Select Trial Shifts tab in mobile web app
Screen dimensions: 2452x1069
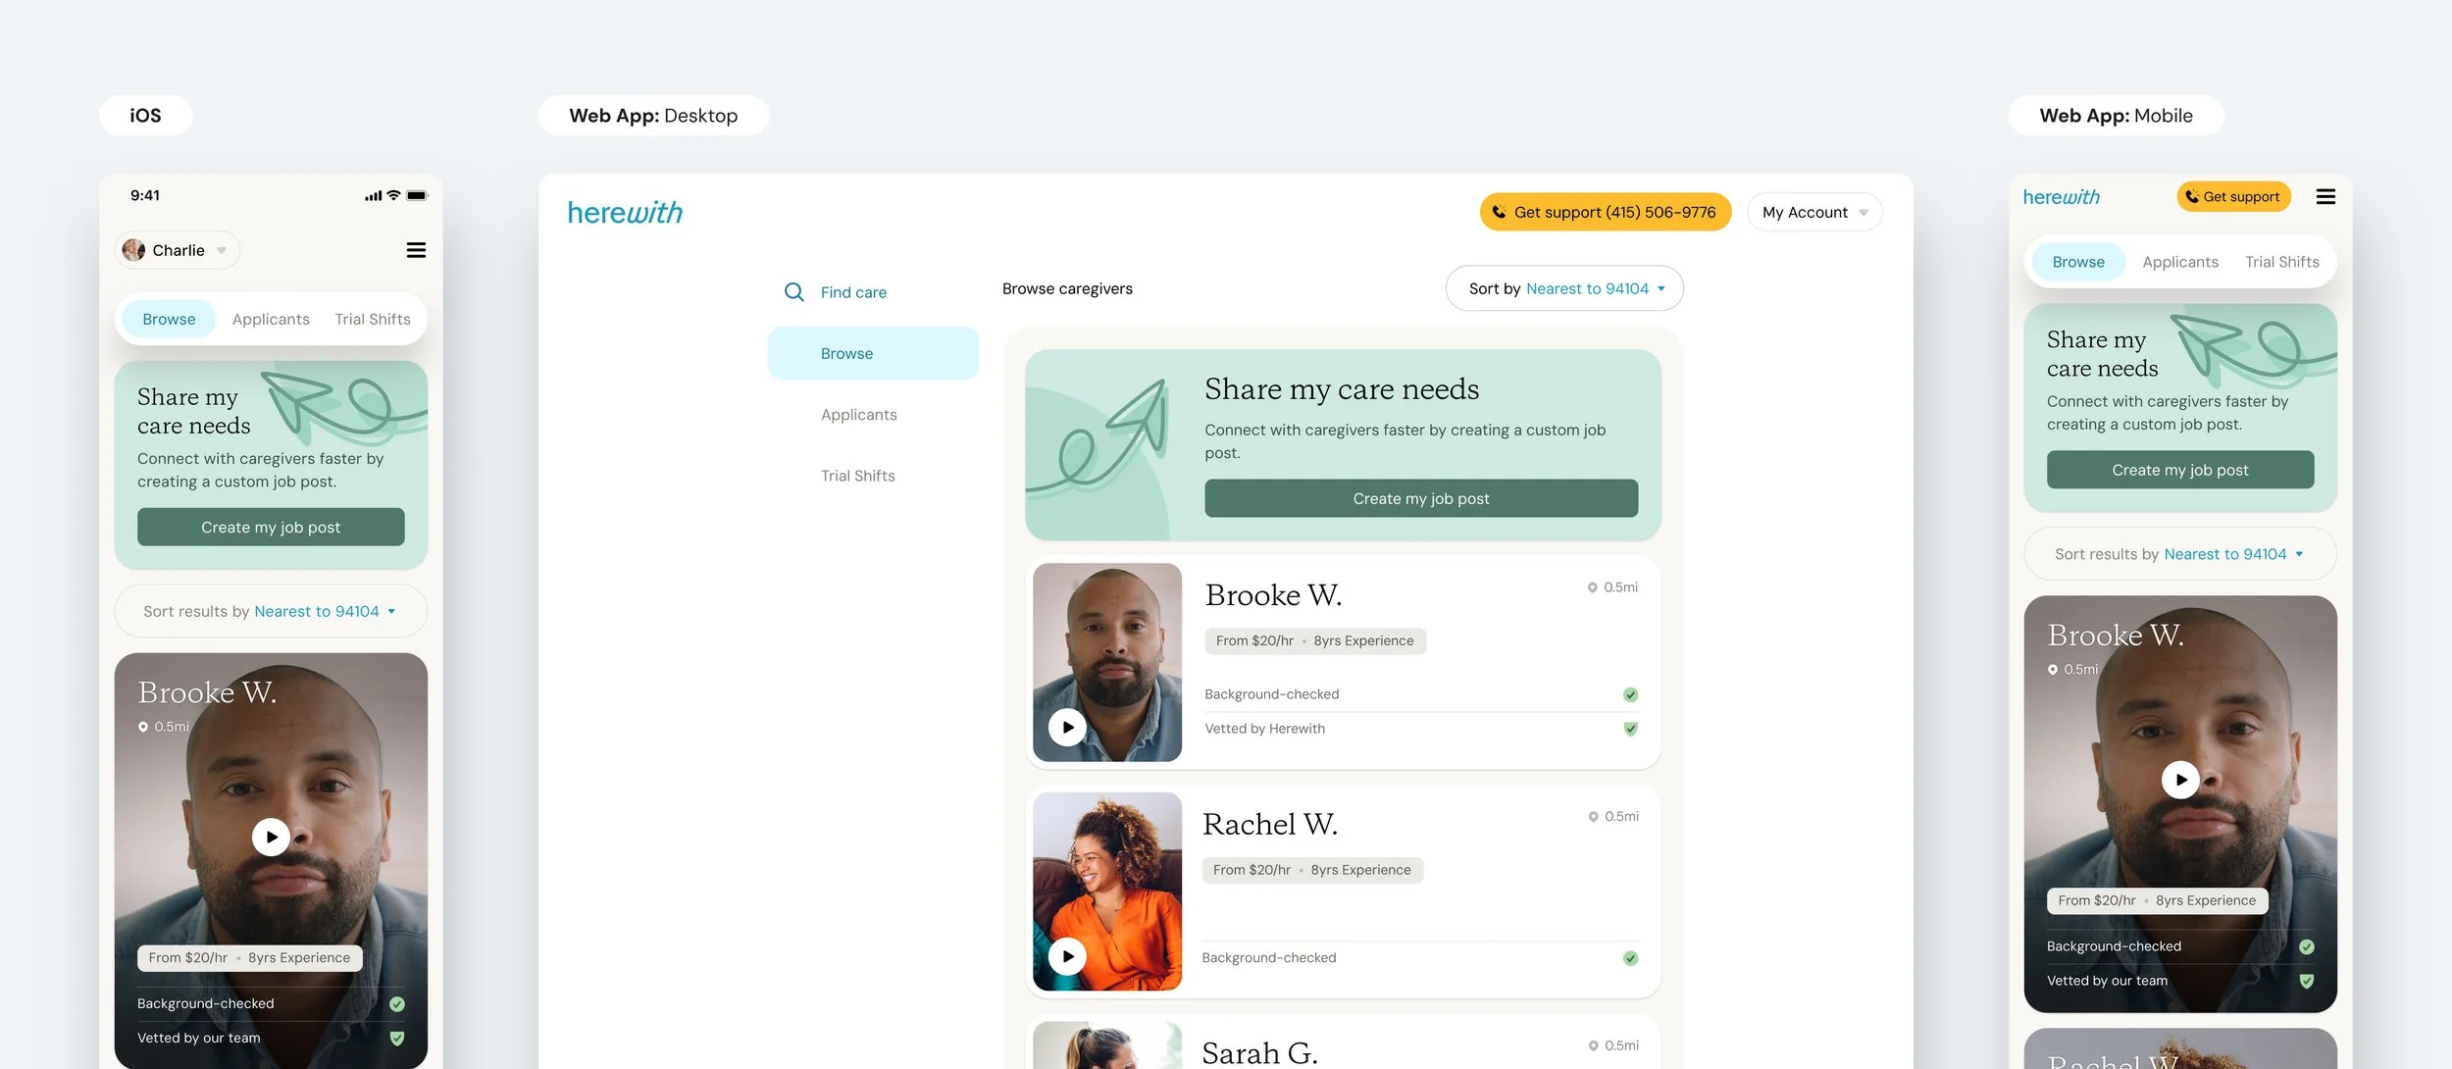(x=2282, y=262)
